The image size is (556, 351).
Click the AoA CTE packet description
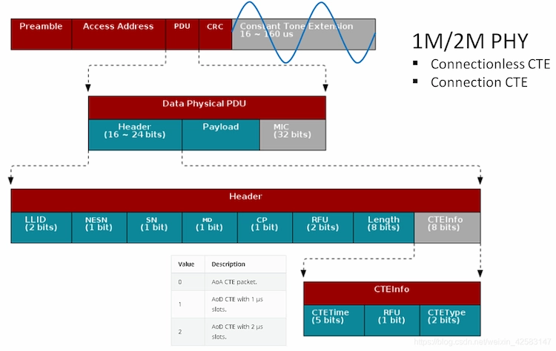(245, 282)
